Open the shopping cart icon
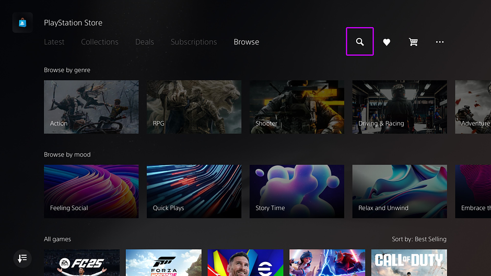 pyautogui.click(x=413, y=42)
